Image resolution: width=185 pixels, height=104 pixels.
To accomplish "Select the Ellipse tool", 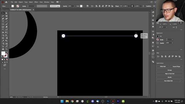I will coord(3,24).
